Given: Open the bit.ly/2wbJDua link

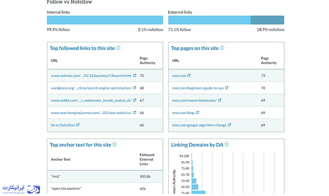Looking at the screenshot, I should tap(63, 125).
